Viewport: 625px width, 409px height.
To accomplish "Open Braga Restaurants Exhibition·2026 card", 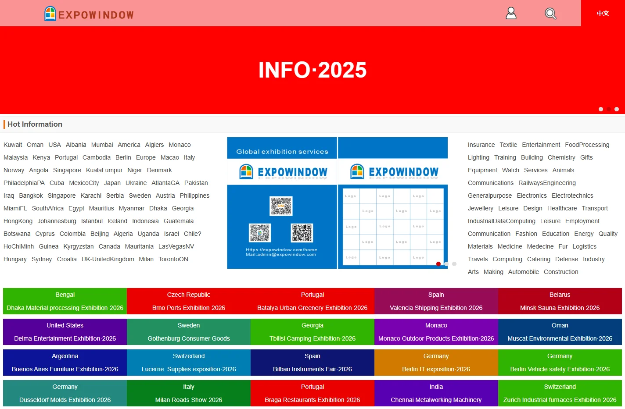I will coord(312,393).
